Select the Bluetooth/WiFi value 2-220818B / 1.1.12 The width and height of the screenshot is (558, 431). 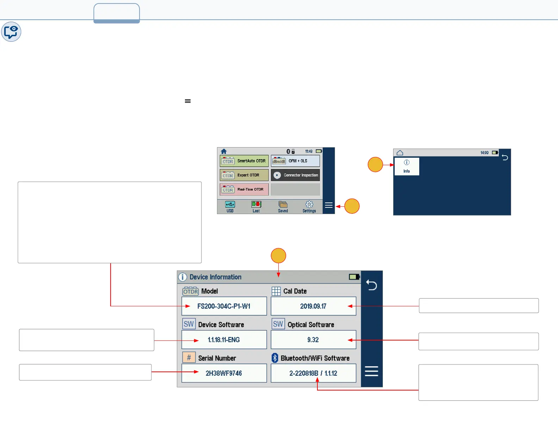(x=314, y=373)
